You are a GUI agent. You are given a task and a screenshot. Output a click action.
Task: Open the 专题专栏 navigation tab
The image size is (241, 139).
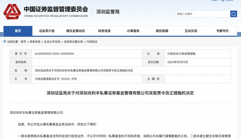coord(222,31)
